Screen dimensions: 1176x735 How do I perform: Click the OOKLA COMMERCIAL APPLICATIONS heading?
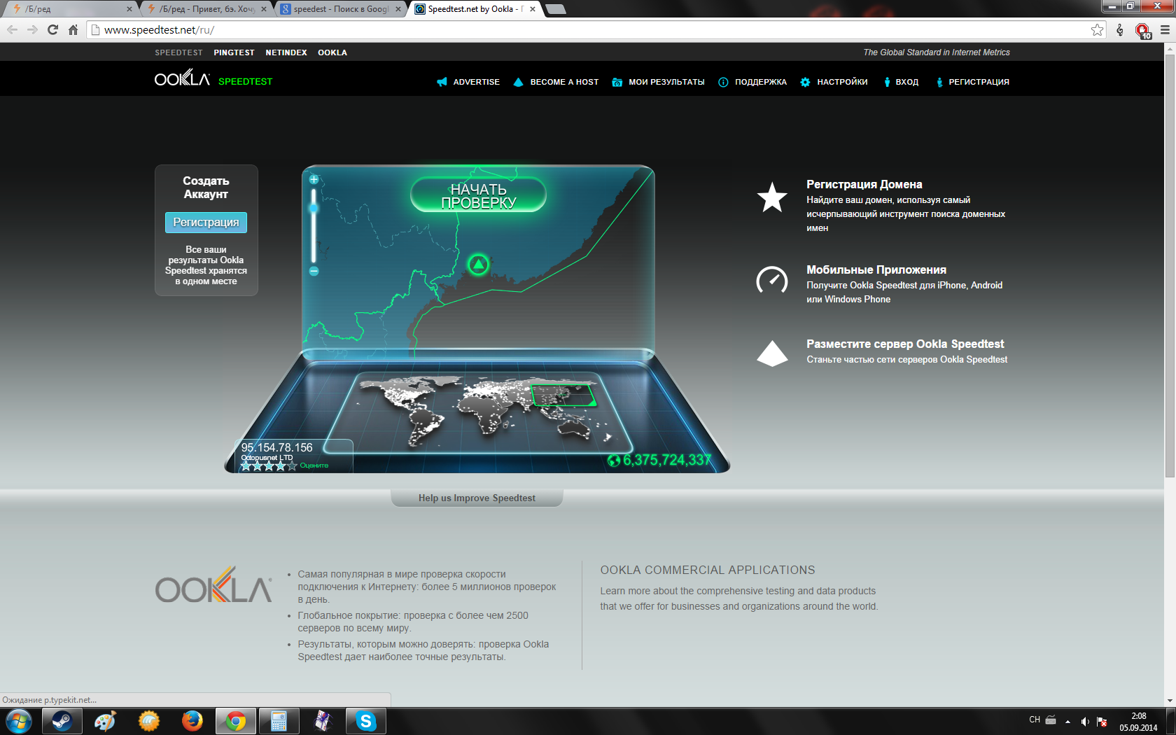pyautogui.click(x=708, y=570)
